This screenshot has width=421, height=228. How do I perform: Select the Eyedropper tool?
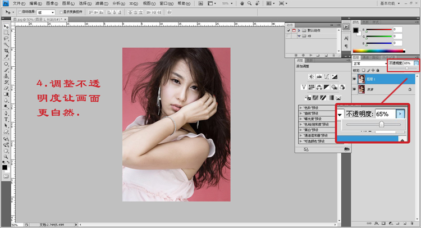(6, 57)
